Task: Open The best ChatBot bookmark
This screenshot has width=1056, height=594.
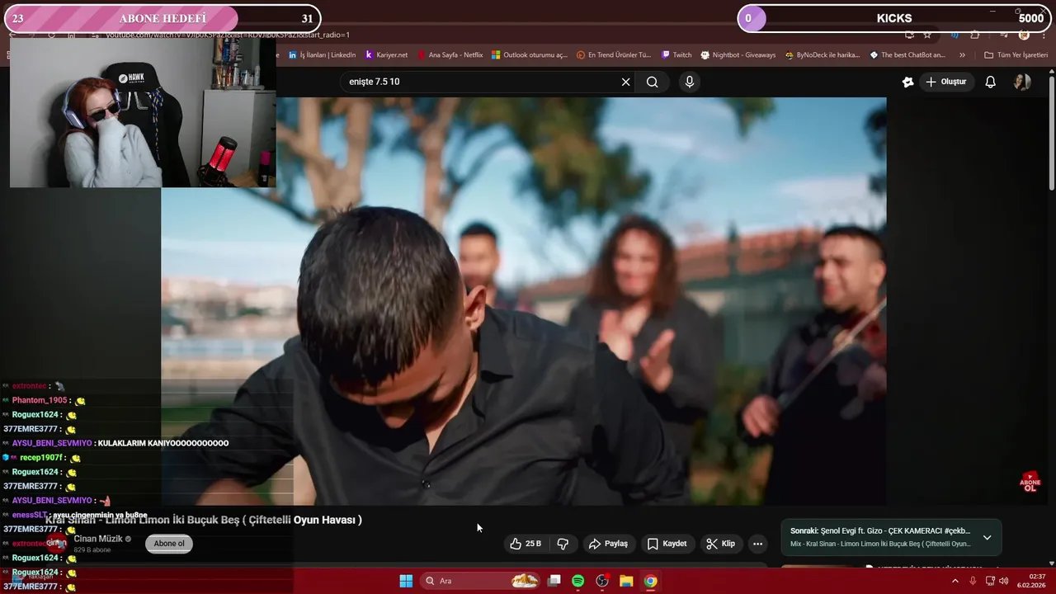Action: [x=907, y=55]
